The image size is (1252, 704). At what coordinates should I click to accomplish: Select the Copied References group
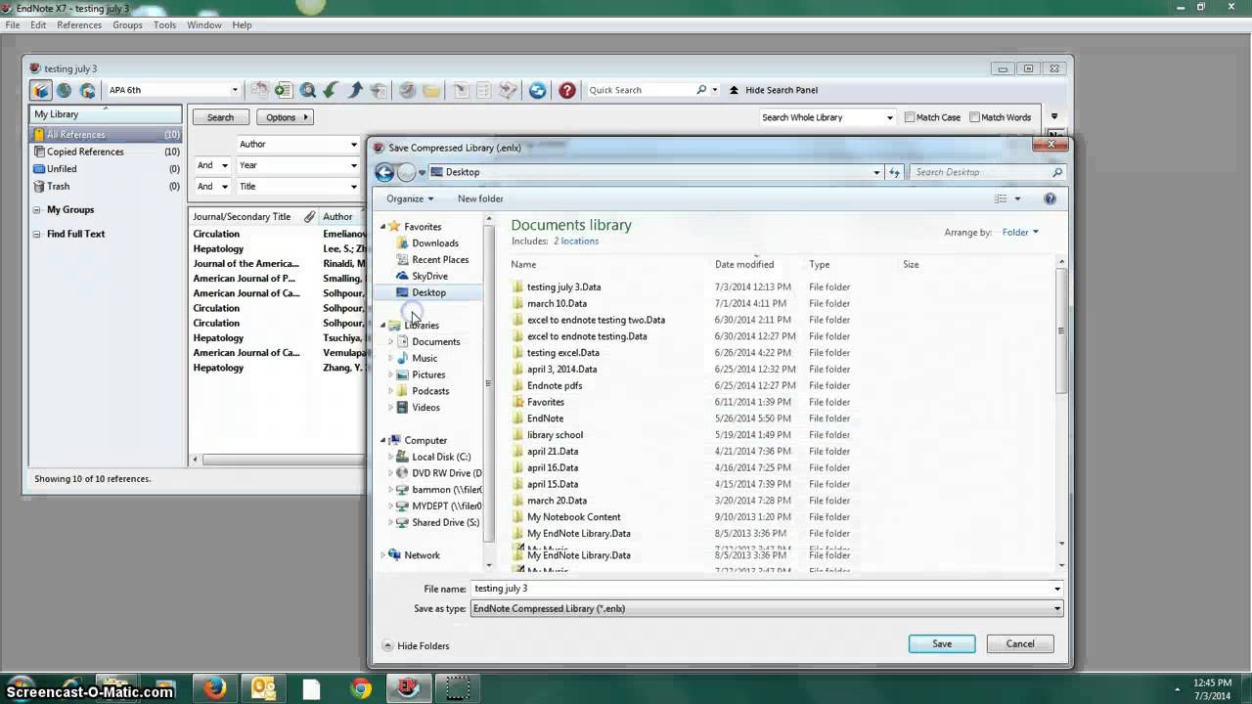pyautogui.click(x=106, y=152)
